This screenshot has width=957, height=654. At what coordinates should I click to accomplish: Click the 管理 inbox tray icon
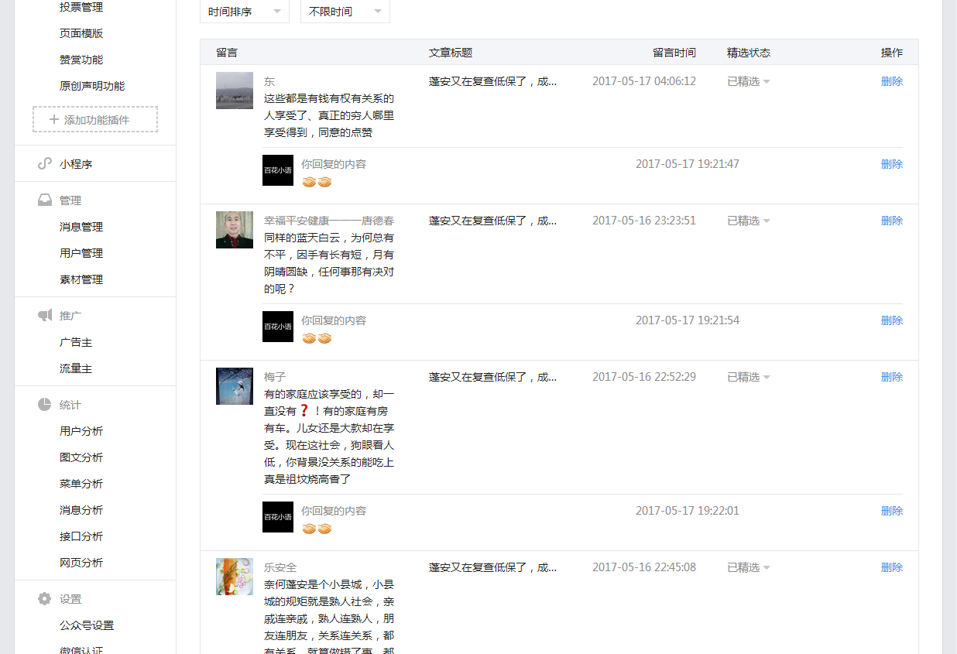(x=45, y=200)
